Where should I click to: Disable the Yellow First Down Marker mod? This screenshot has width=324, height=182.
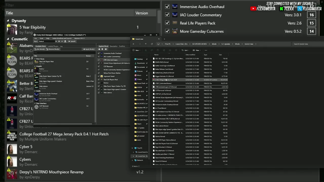(99, 73)
